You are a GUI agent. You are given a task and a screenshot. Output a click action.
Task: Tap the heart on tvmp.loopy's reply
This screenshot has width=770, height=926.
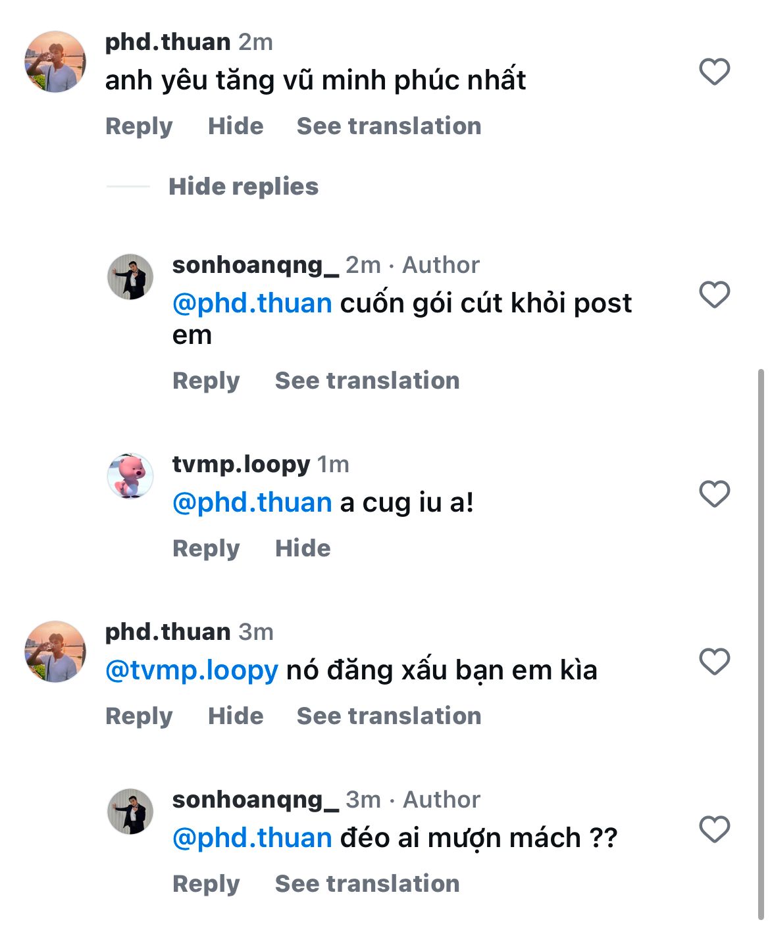pyautogui.click(x=714, y=494)
